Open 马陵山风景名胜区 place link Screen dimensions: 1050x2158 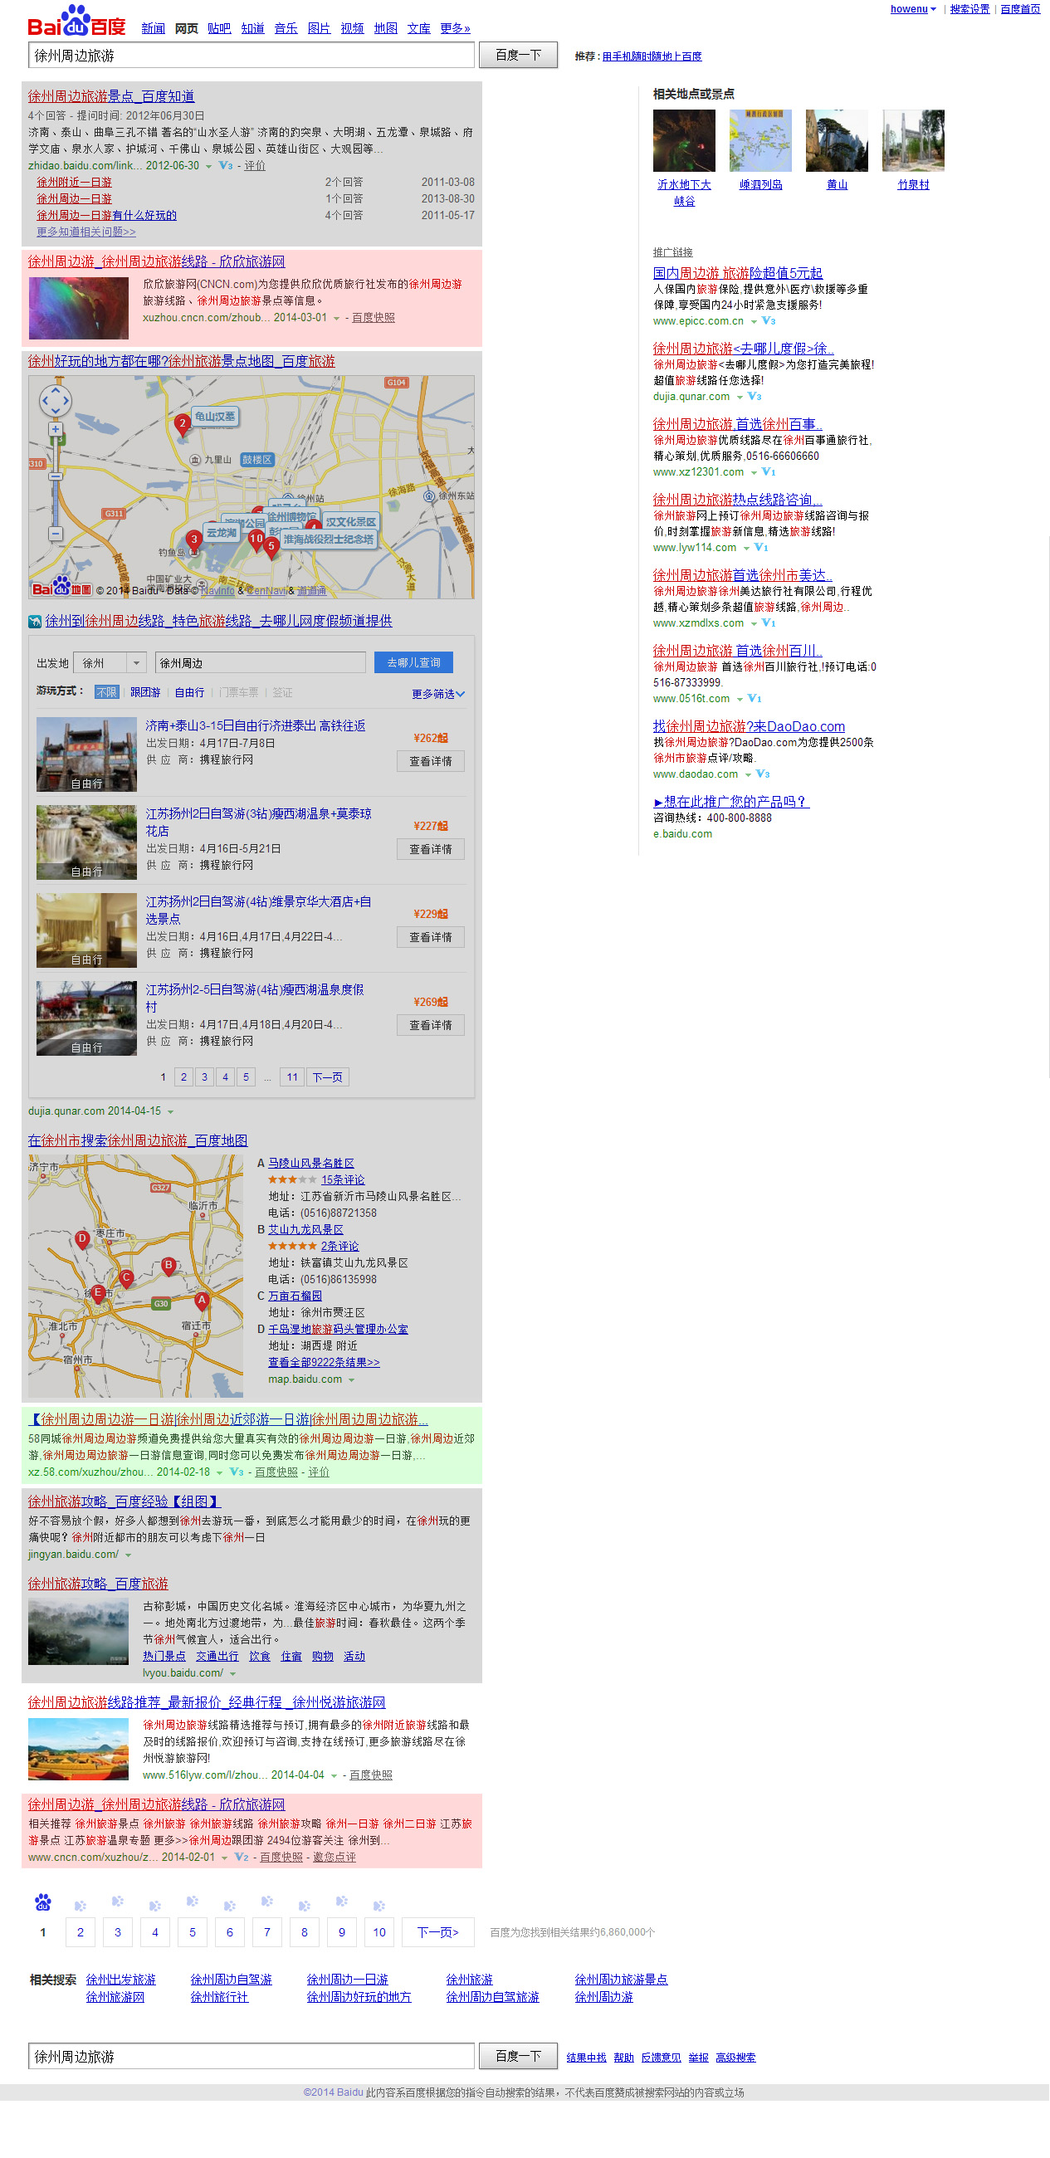click(x=311, y=1164)
